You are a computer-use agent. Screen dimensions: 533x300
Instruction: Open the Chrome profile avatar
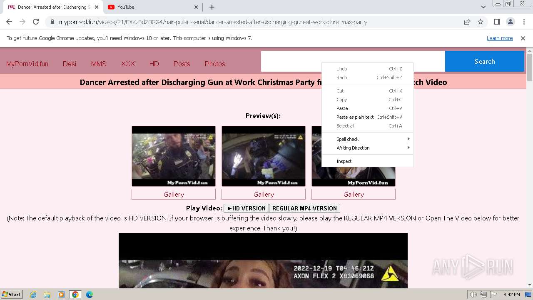[510, 22]
